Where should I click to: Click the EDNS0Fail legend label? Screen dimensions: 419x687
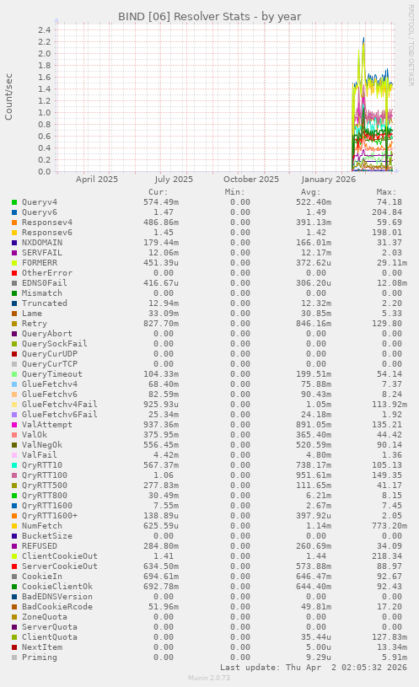point(45,283)
